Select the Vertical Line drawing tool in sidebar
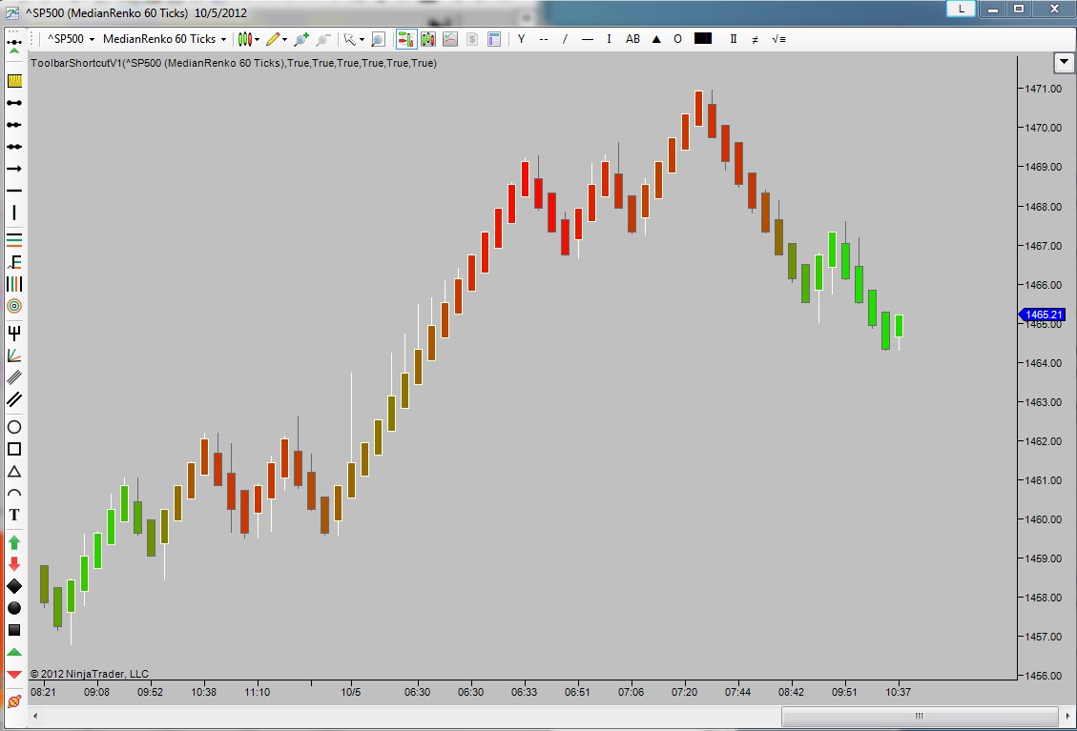Screen dimensions: 1077x731 coord(14,213)
